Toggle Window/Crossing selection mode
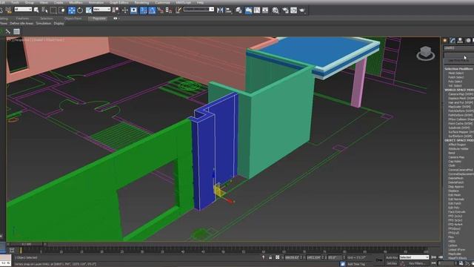 point(61,10)
